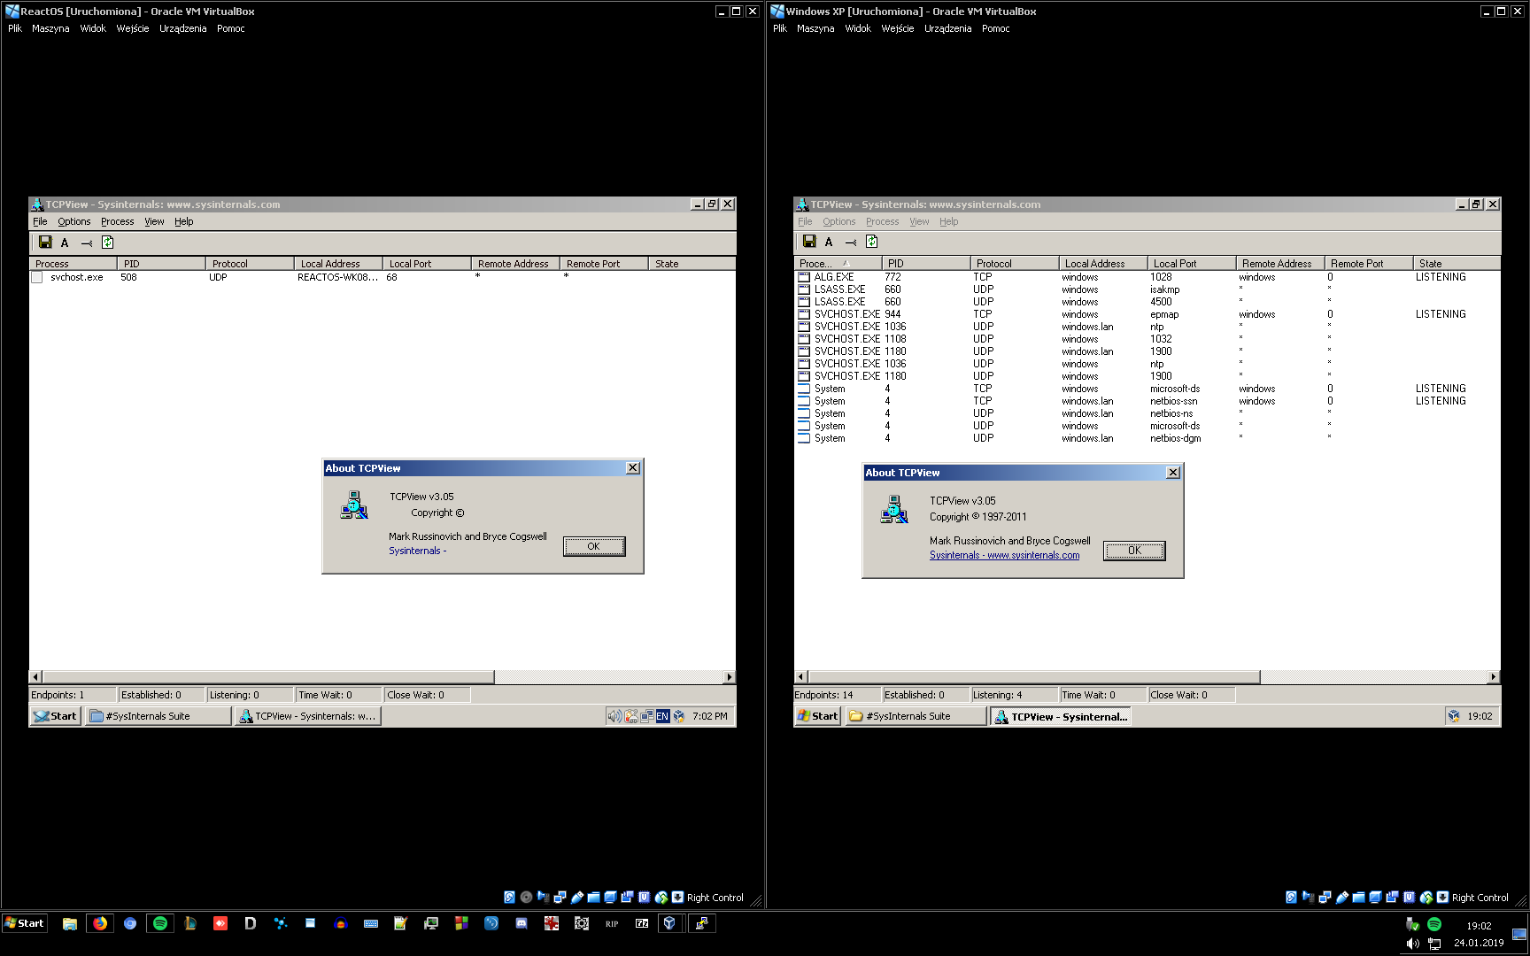Toggle unconnected endpoints icon in Windows XP TCPView
This screenshot has width=1530, height=956.
(851, 242)
